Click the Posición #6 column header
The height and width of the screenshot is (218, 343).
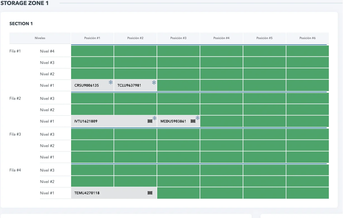pos(307,38)
